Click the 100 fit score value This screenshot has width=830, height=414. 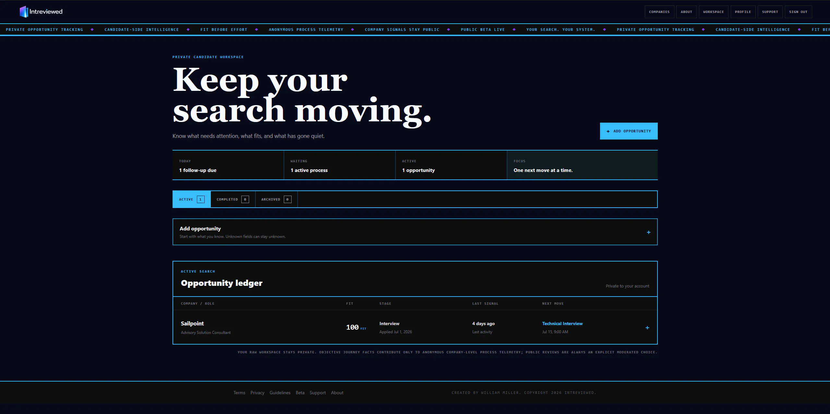pyautogui.click(x=352, y=327)
